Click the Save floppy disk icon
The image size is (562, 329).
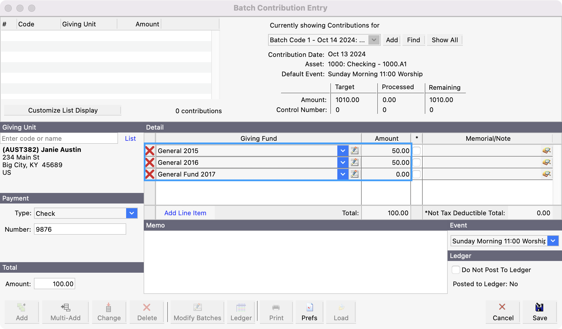(539, 307)
